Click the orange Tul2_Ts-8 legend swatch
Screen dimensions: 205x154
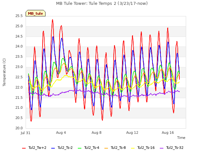(106, 148)
